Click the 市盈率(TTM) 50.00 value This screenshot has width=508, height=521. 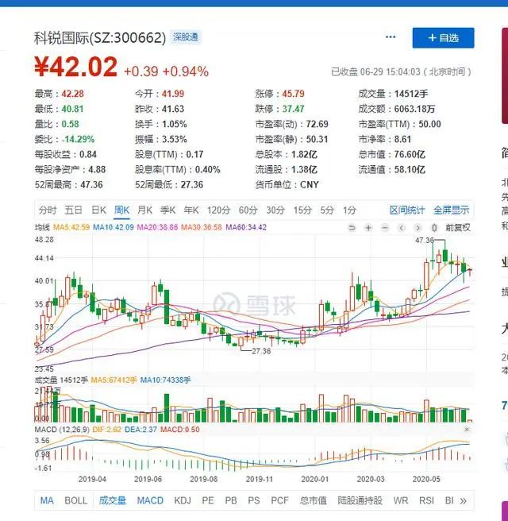click(x=429, y=124)
